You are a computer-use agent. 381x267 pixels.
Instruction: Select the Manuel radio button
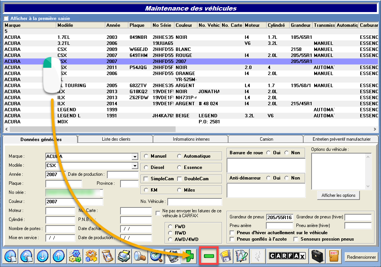(x=146, y=156)
